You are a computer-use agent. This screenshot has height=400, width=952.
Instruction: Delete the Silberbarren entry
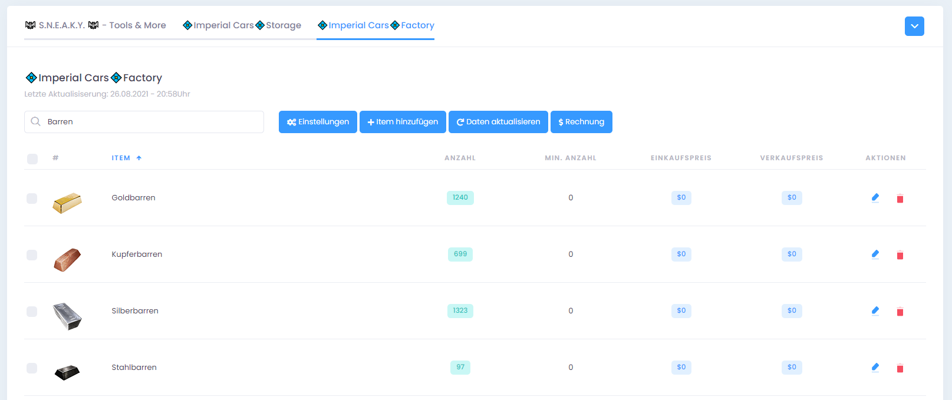pos(900,312)
